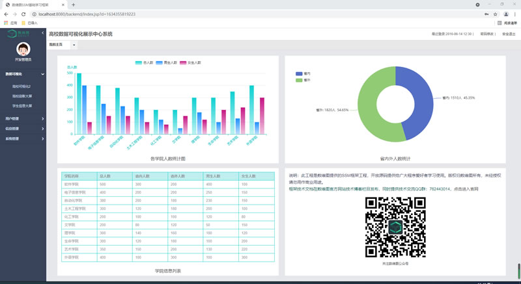521x284 pixels.
Task: Reload the localhost page
Action: (x=23, y=14)
